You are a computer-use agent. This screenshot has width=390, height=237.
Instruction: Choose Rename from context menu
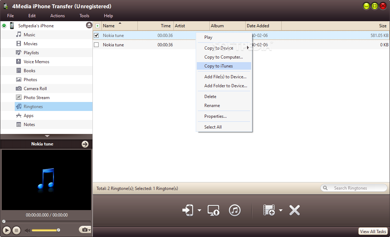(224, 106)
